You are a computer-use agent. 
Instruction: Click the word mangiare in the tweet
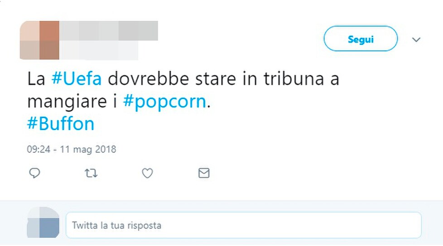tap(67, 102)
